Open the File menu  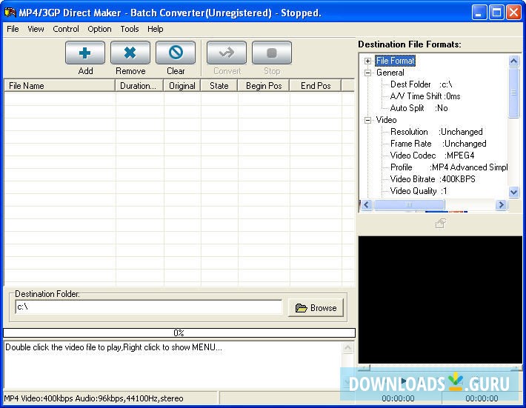pos(13,29)
